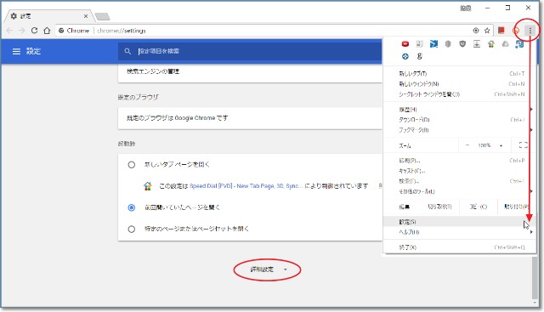The height and width of the screenshot is (312, 544).
Task: Click the back navigation arrow
Action: click(9, 31)
